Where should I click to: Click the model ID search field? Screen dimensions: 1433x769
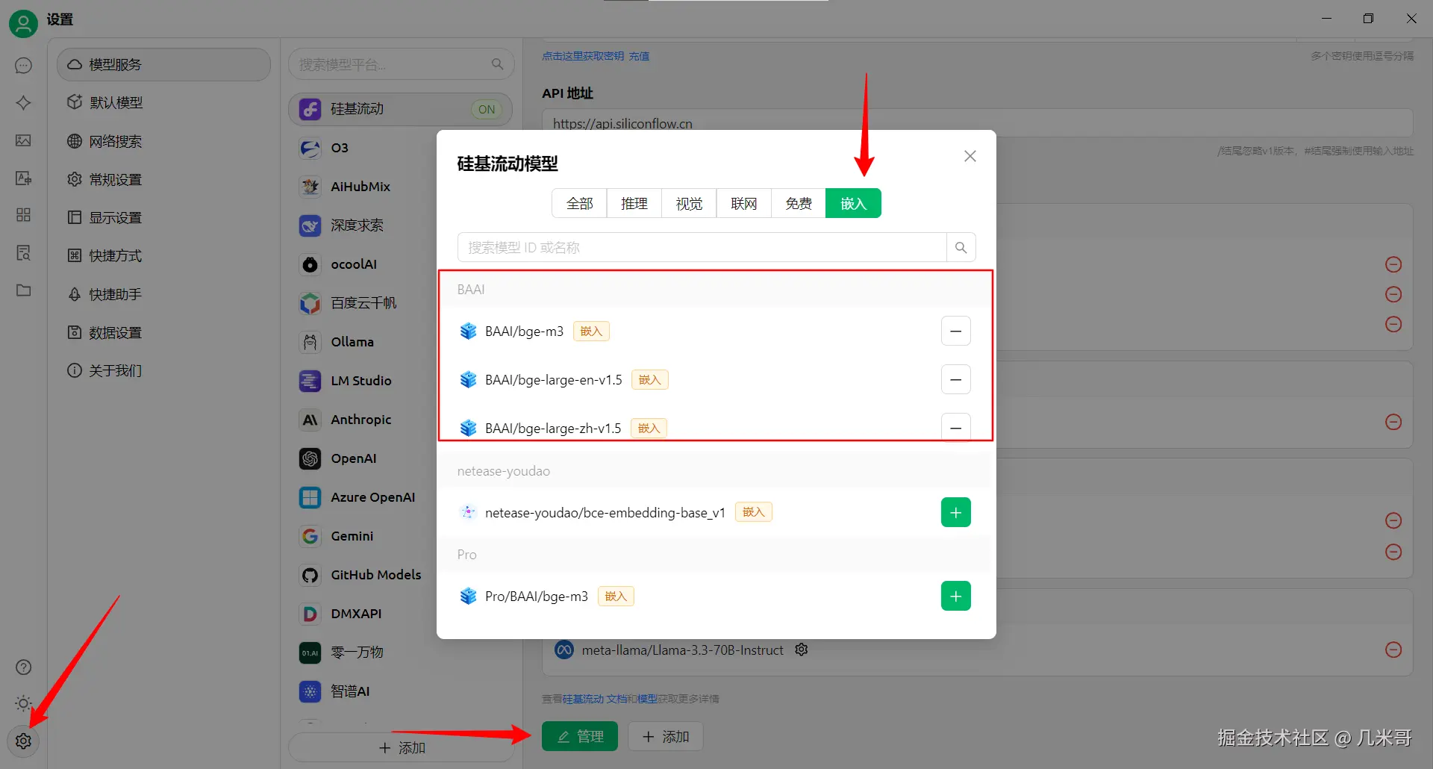[702, 246]
